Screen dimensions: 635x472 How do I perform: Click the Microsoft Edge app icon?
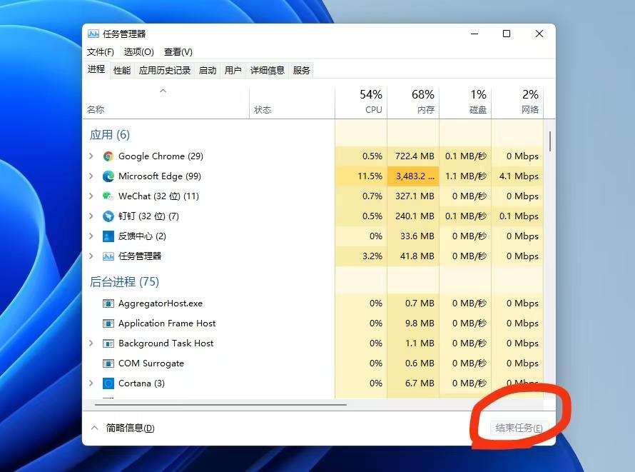pyautogui.click(x=108, y=176)
